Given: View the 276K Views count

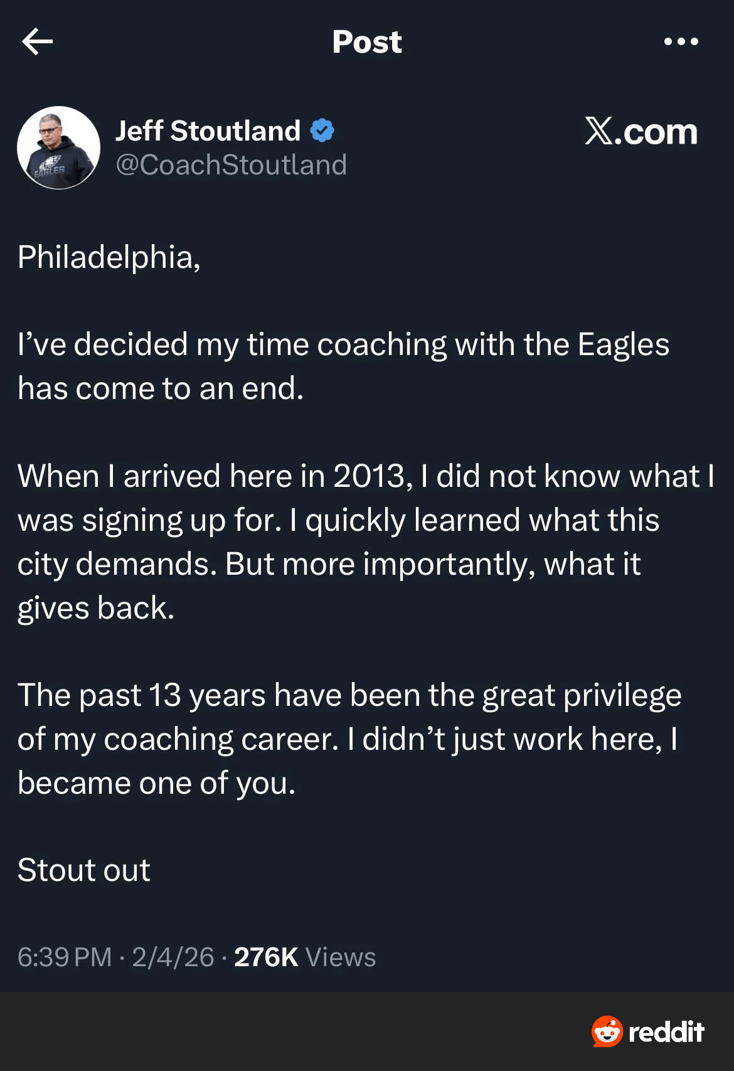Looking at the screenshot, I should [x=305, y=957].
